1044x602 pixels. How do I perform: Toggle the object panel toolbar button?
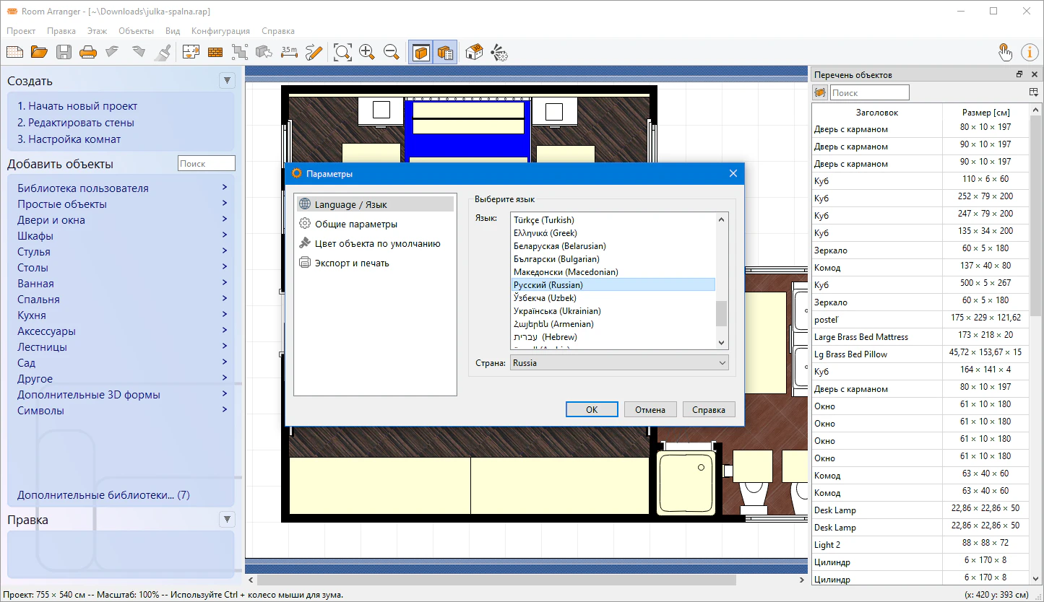point(420,52)
